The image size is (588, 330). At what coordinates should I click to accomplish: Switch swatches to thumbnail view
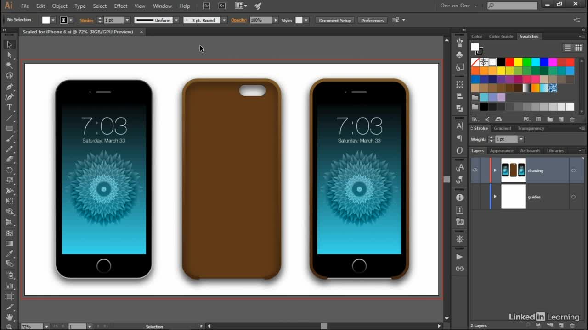coord(578,48)
